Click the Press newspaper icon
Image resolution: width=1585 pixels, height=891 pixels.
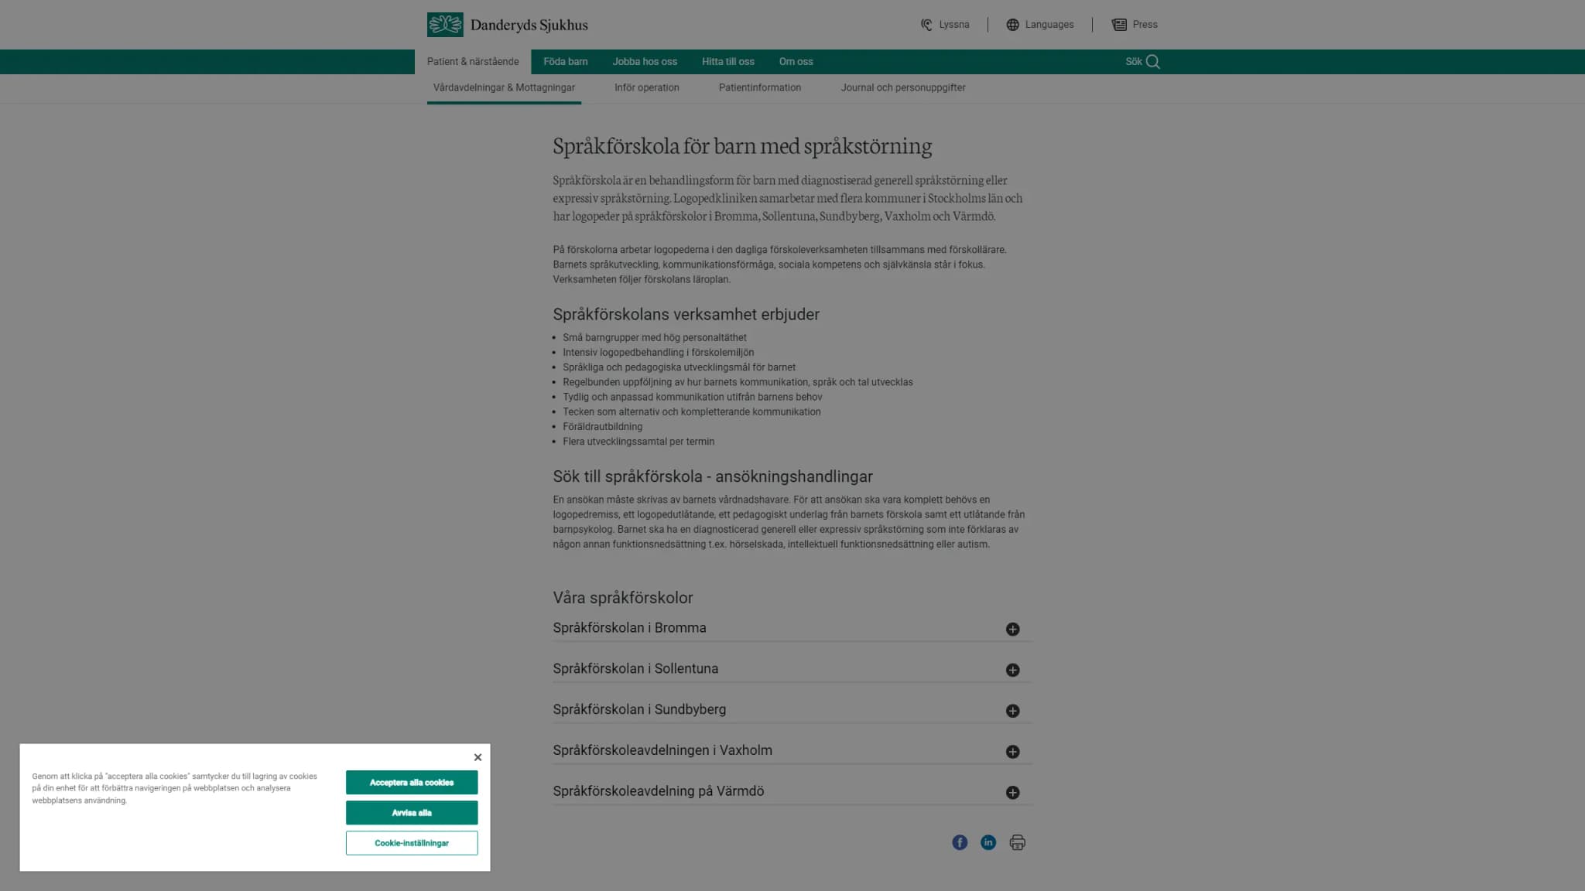[x=1119, y=25]
